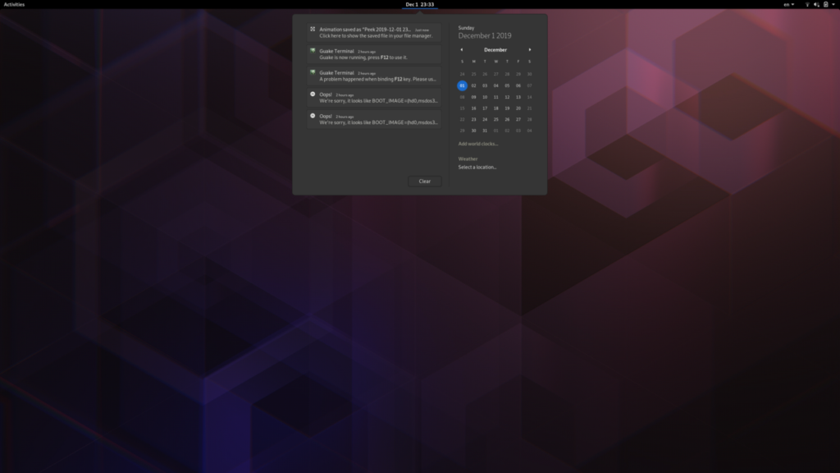840x473 pixels.
Task: Expand the system menu arrow beside battery
Action: coord(833,4)
